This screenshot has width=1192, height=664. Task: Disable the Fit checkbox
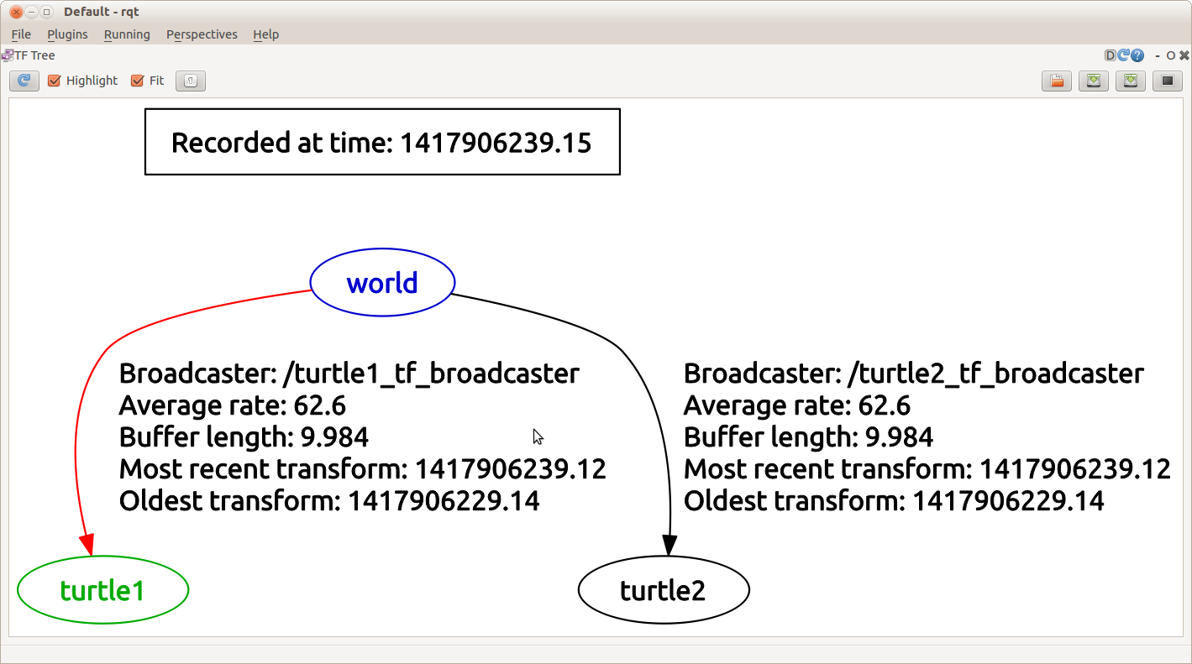(138, 81)
